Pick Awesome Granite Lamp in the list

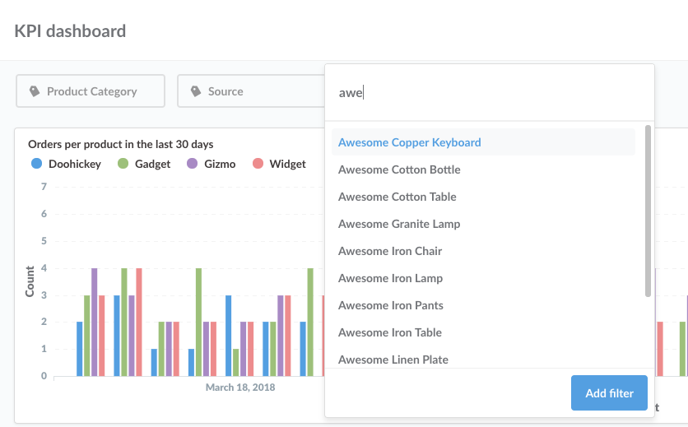pyautogui.click(x=399, y=224)
